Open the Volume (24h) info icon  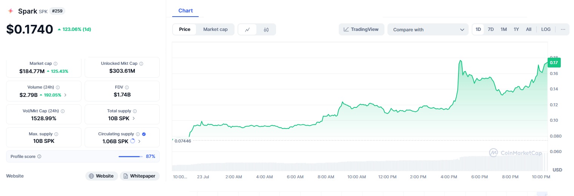(x=58, y=87)
